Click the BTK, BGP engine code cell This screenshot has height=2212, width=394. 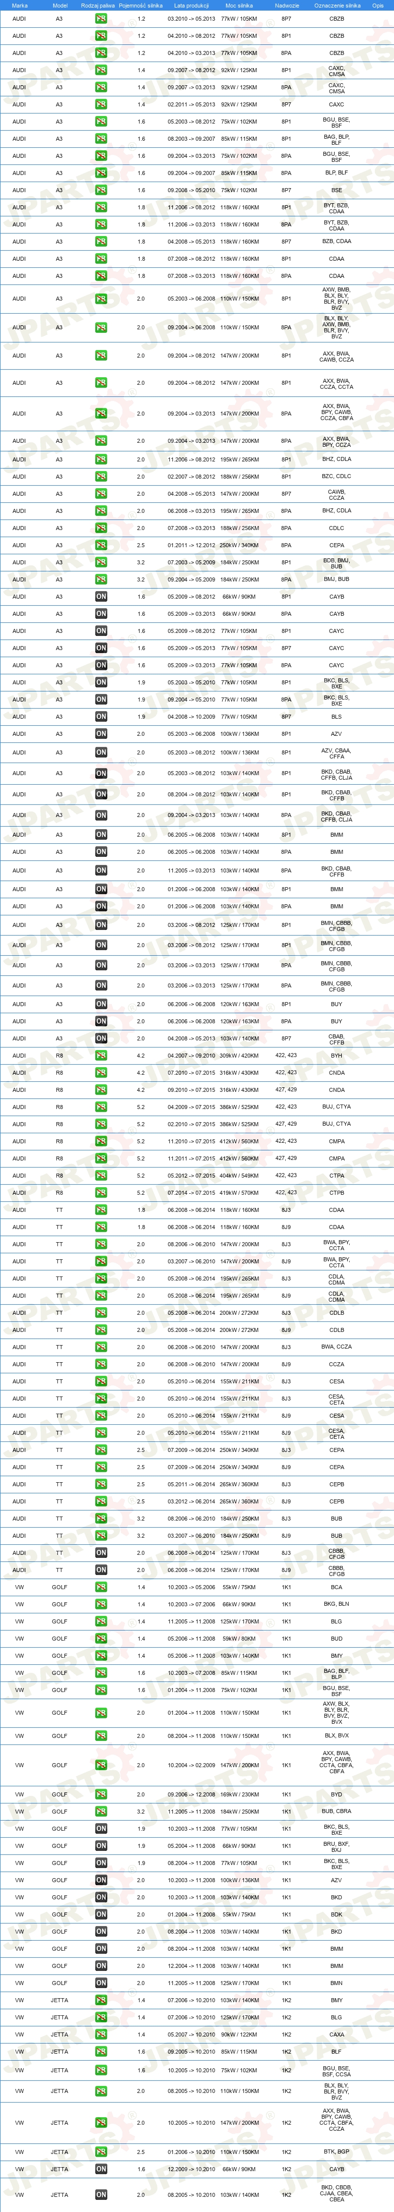point(337,2151)
